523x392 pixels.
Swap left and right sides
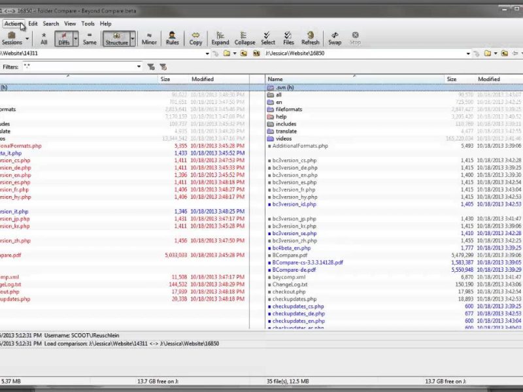(335, 39)
